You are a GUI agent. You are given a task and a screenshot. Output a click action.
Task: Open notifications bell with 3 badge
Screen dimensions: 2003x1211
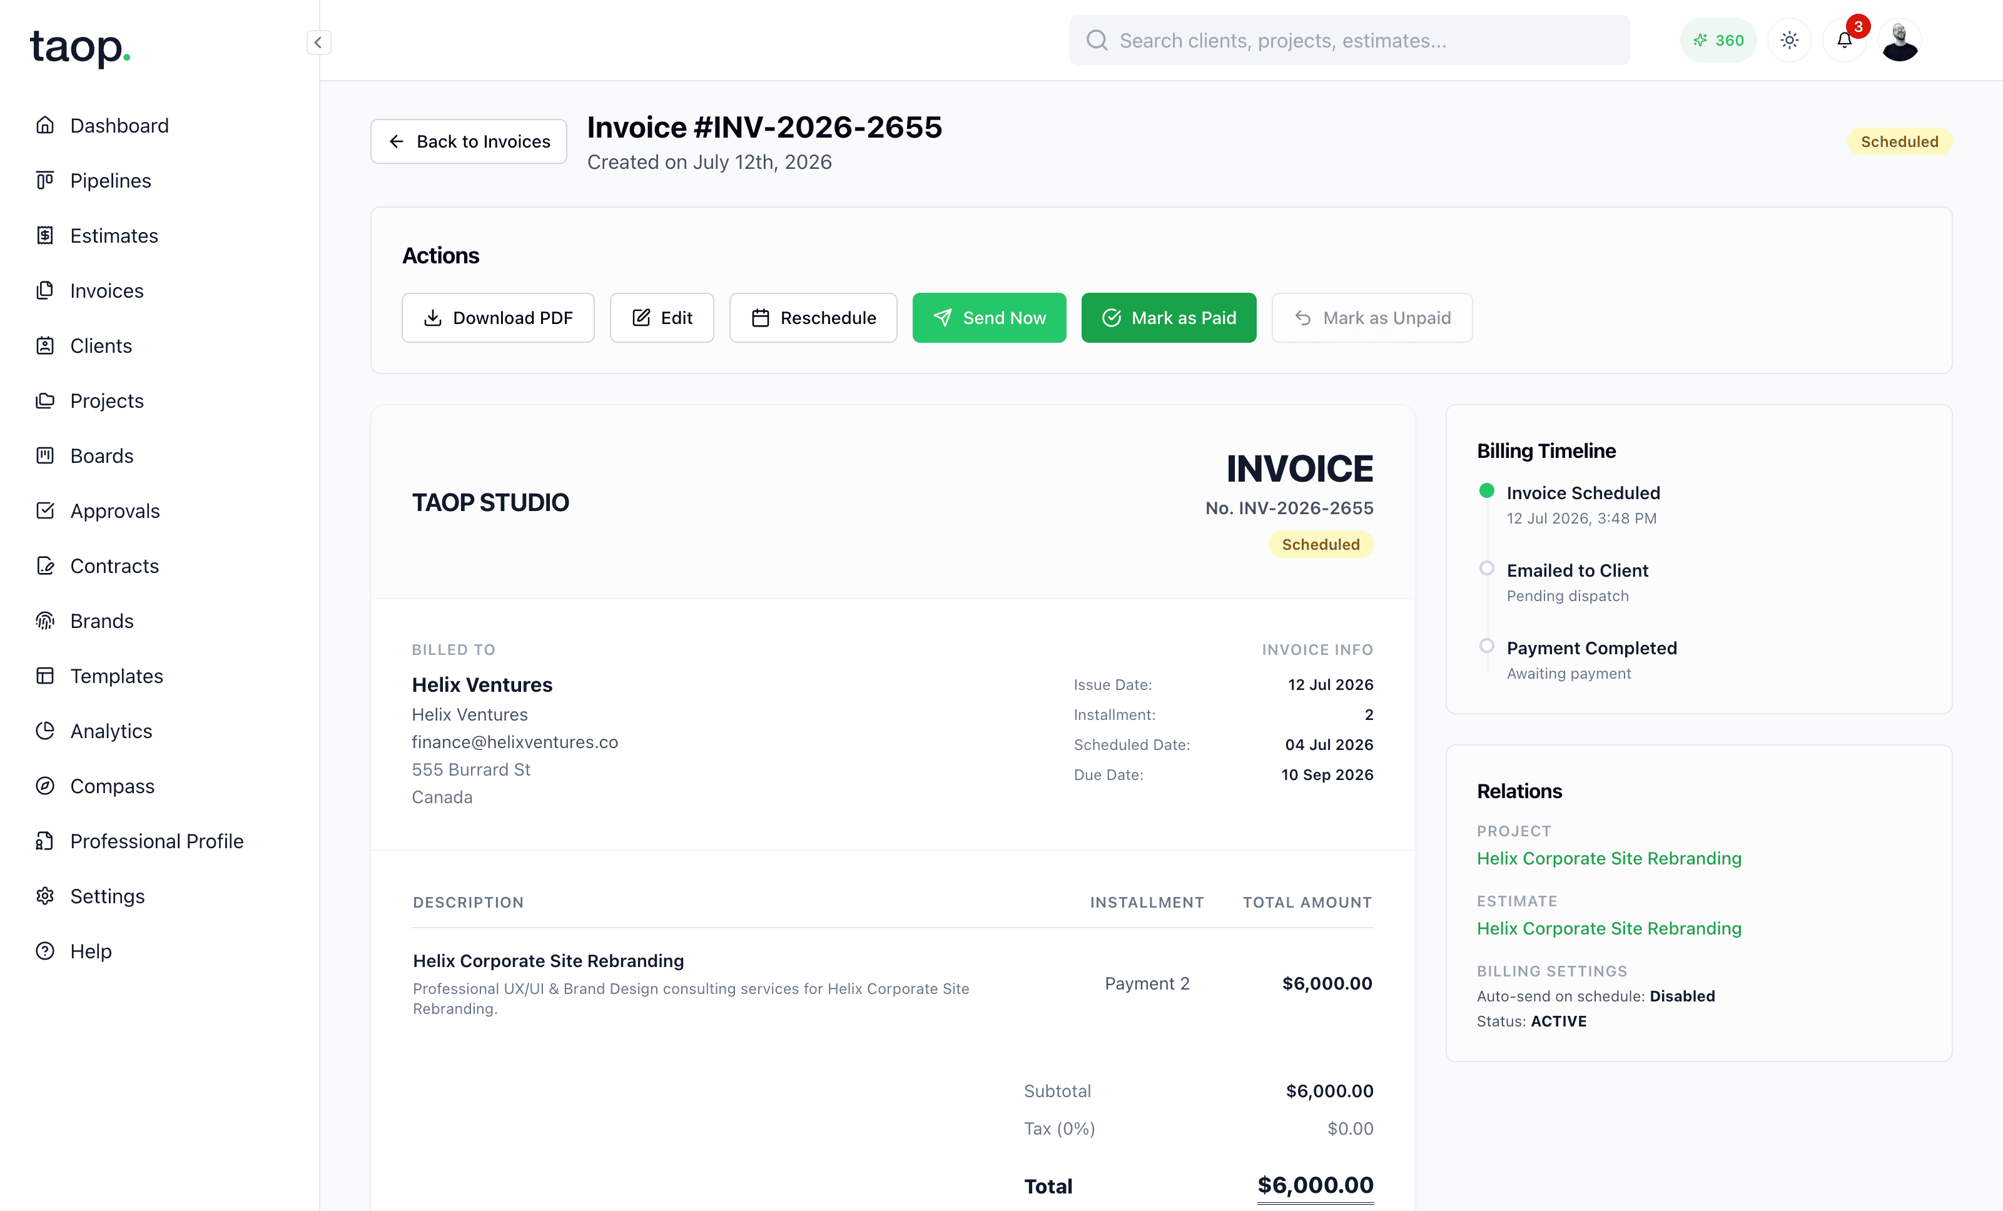pyautogui.click(x=1845, y=40)
